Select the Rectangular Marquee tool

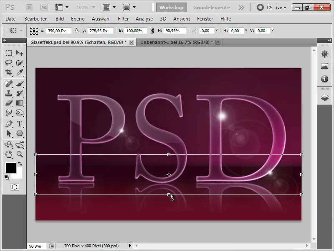[x=9, y=53]
